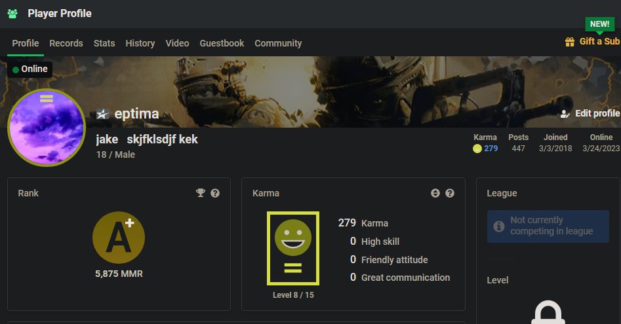
Task: Click the Joined date 3/3/2018
Action: (x=555, y=149)
